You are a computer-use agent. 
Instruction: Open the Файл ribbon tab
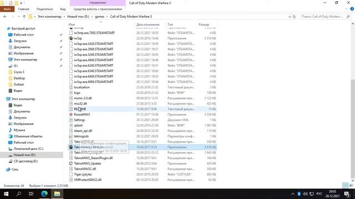tap(7, 9)
